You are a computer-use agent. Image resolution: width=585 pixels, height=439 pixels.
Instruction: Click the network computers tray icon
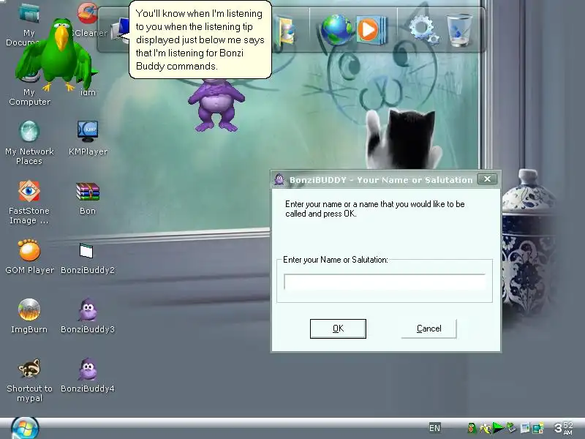(537, 428)
